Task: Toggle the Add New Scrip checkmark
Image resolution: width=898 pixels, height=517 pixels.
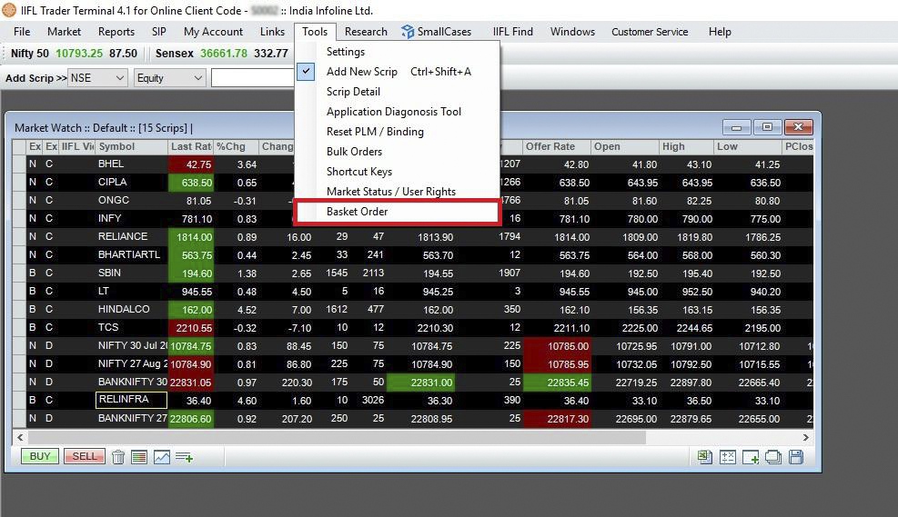Action: point(308,71)
